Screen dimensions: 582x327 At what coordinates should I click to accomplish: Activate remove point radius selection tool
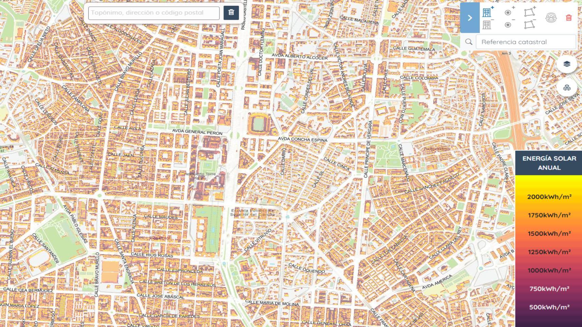(x=508, y=25)
